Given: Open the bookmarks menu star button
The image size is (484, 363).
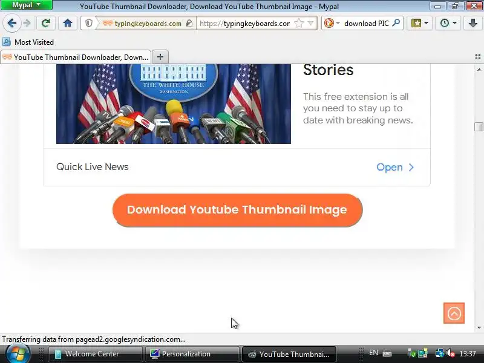Looking at the screenshot, I should [x=416, y=23].
